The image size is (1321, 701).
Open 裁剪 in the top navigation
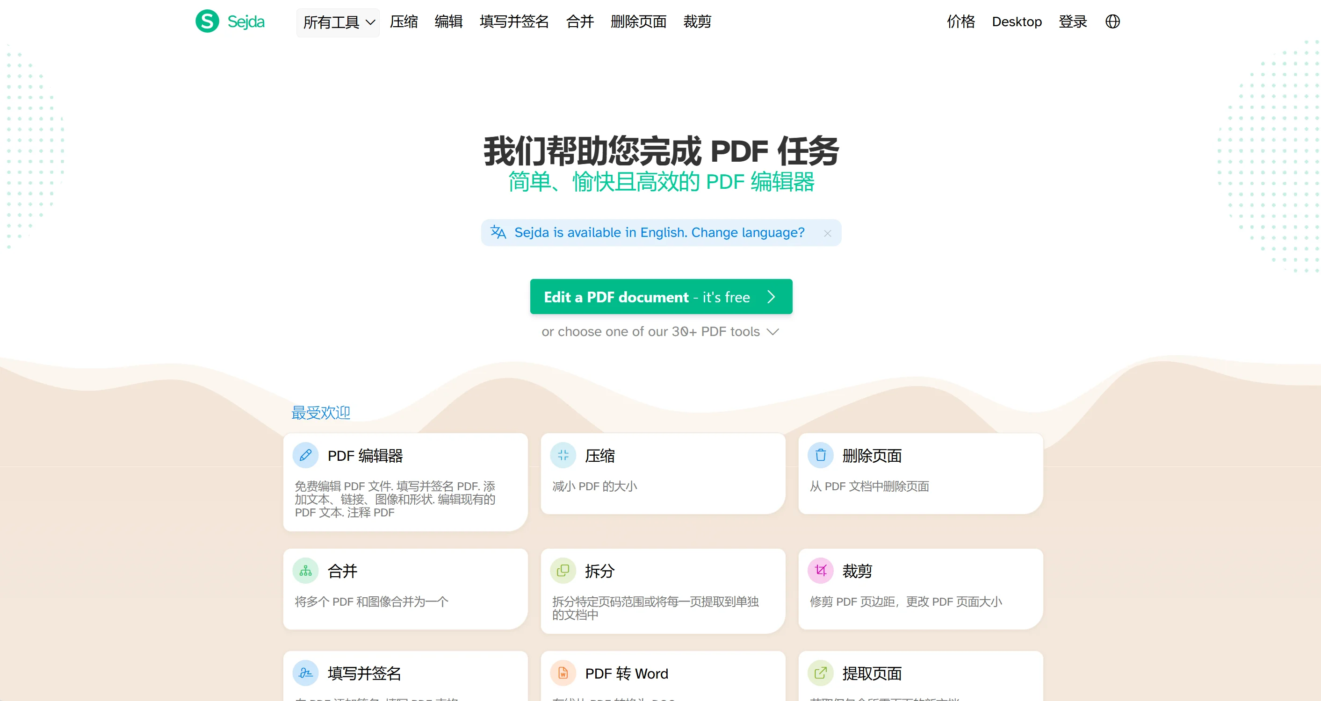pos(697,21)
